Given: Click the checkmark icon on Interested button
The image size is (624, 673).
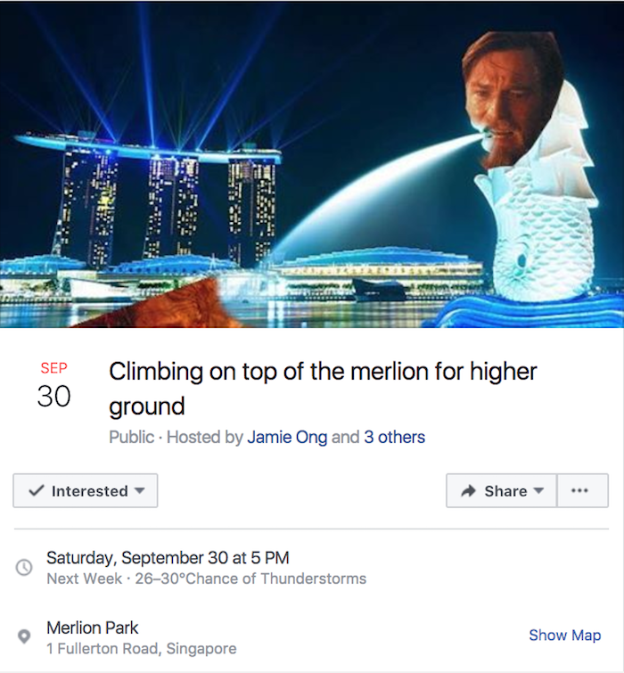Looking at the screenshot, I should point(37,491).
